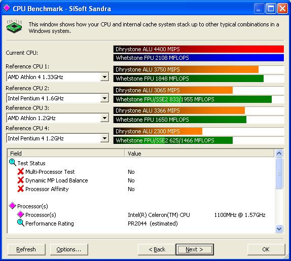Open Reference CPU 1 dropdown arrow
This screenshot has height=261, width=291.
(x=104, y=77)
